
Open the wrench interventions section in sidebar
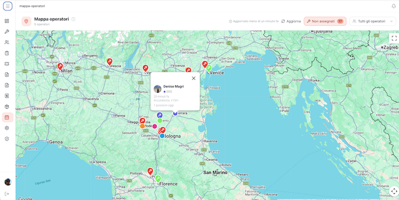coord(7,32)
